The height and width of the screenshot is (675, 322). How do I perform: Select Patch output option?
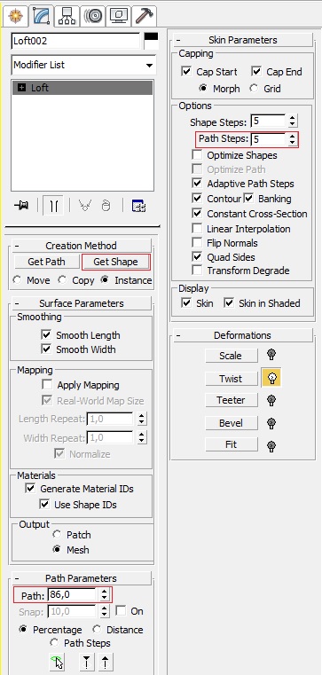(57, 535)
